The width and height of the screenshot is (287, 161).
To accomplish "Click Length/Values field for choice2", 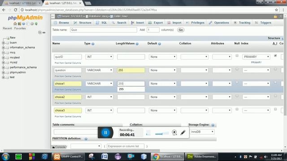I will (131, 97).
